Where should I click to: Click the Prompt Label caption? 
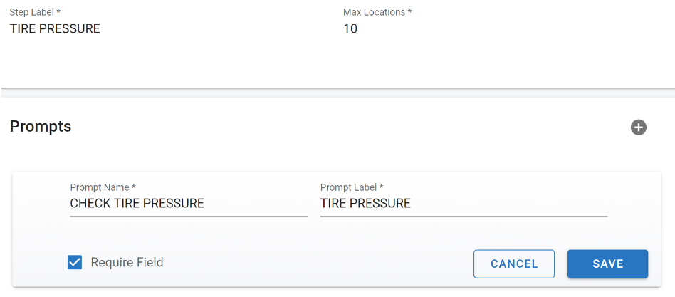[352, 187]
